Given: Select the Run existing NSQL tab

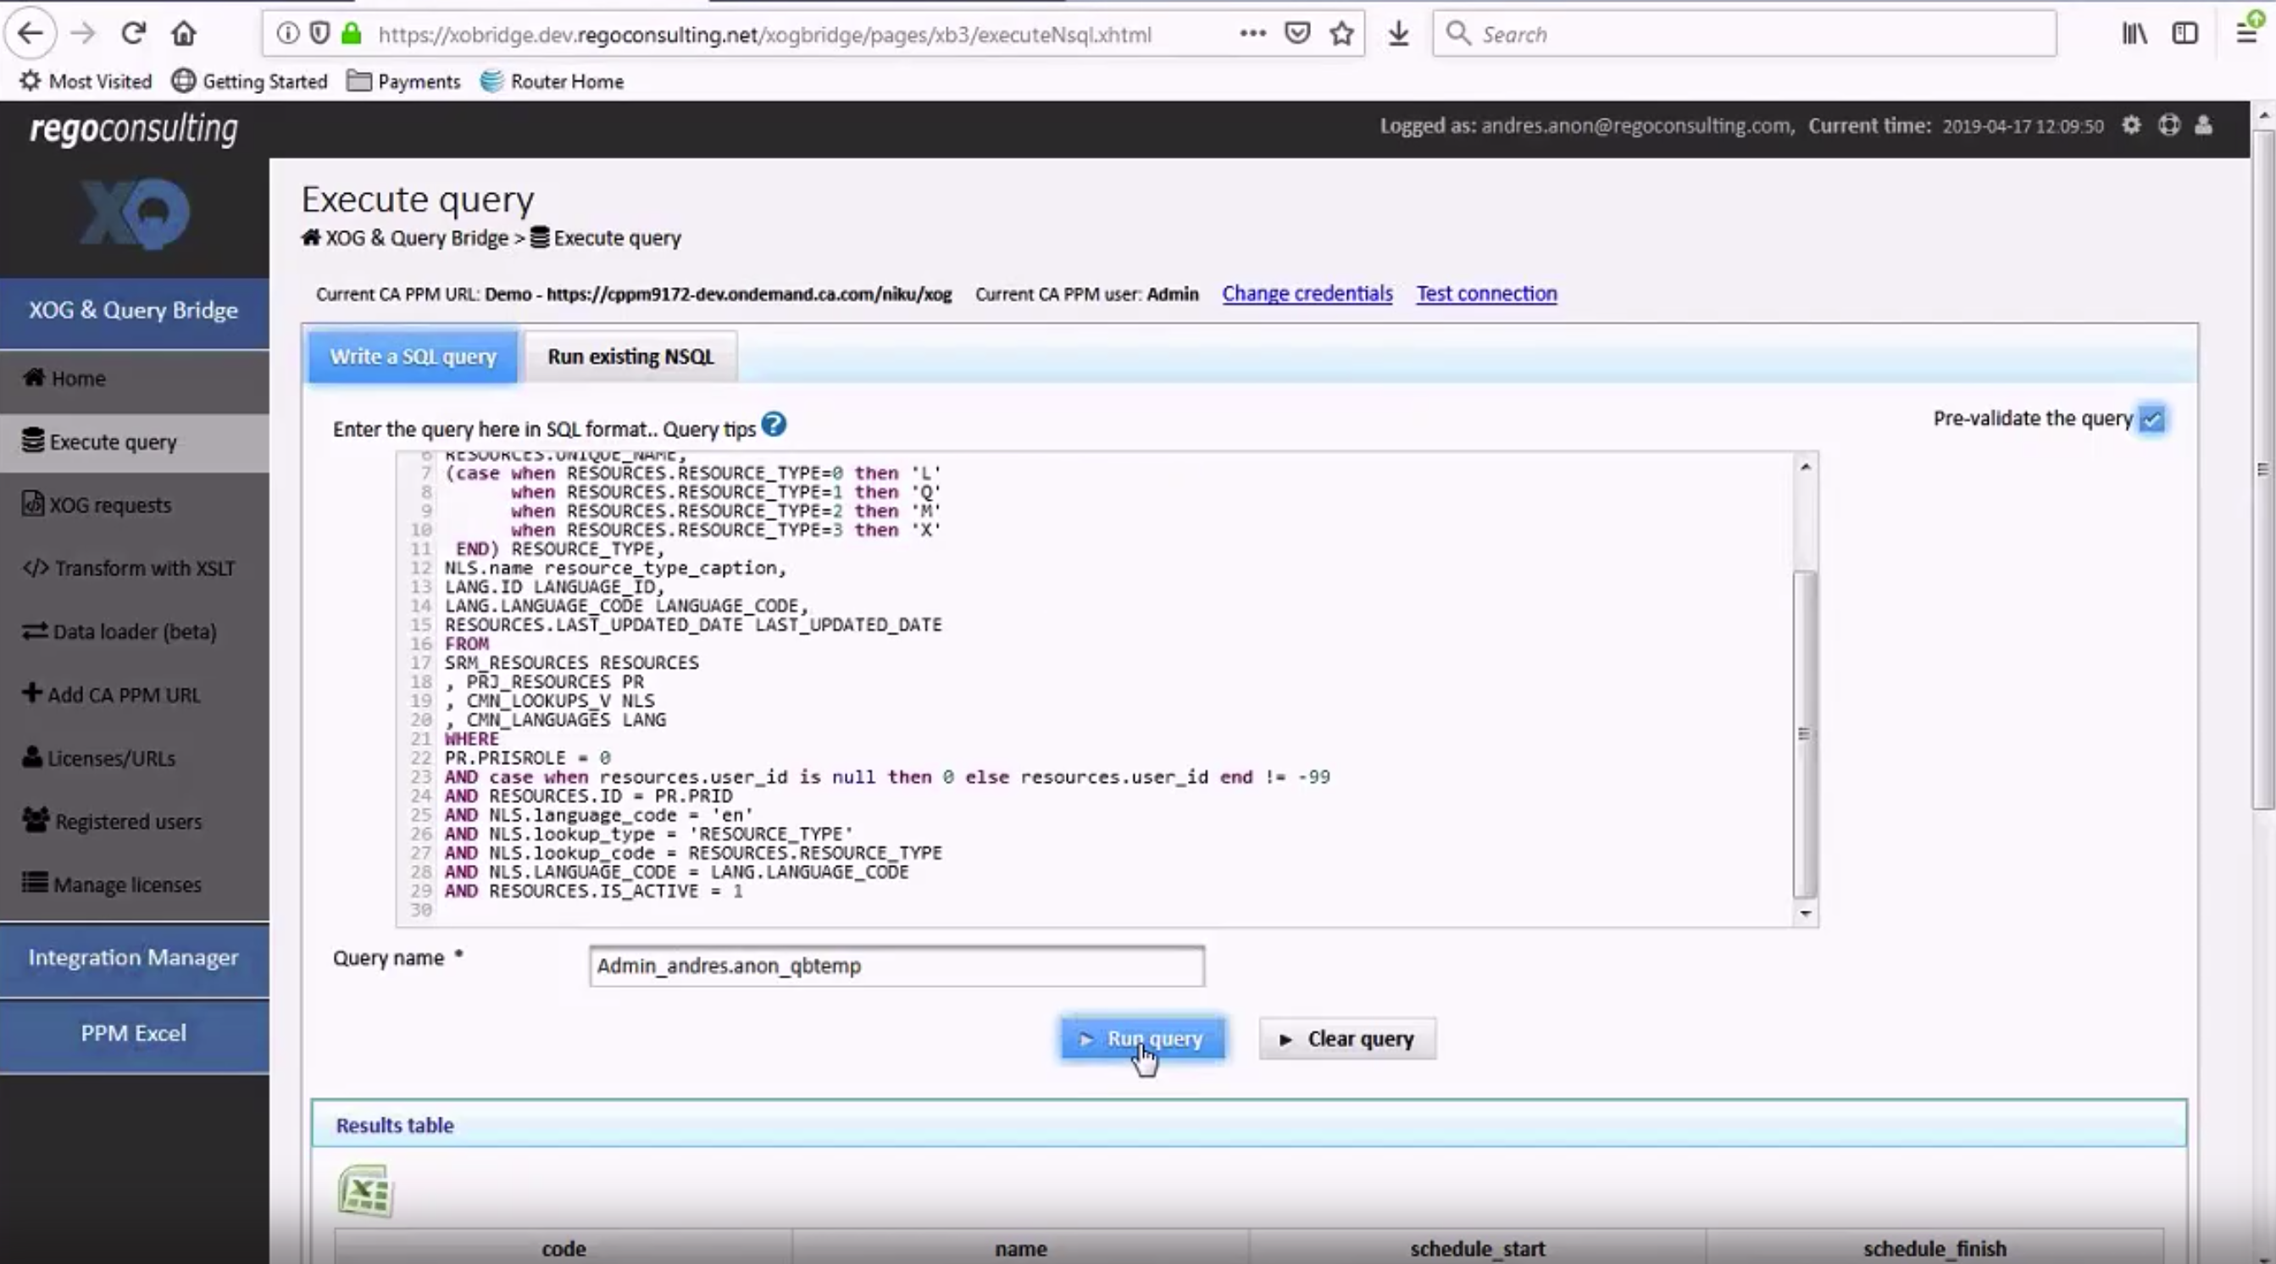Looking at the screenshot, I should pos(630,357).
